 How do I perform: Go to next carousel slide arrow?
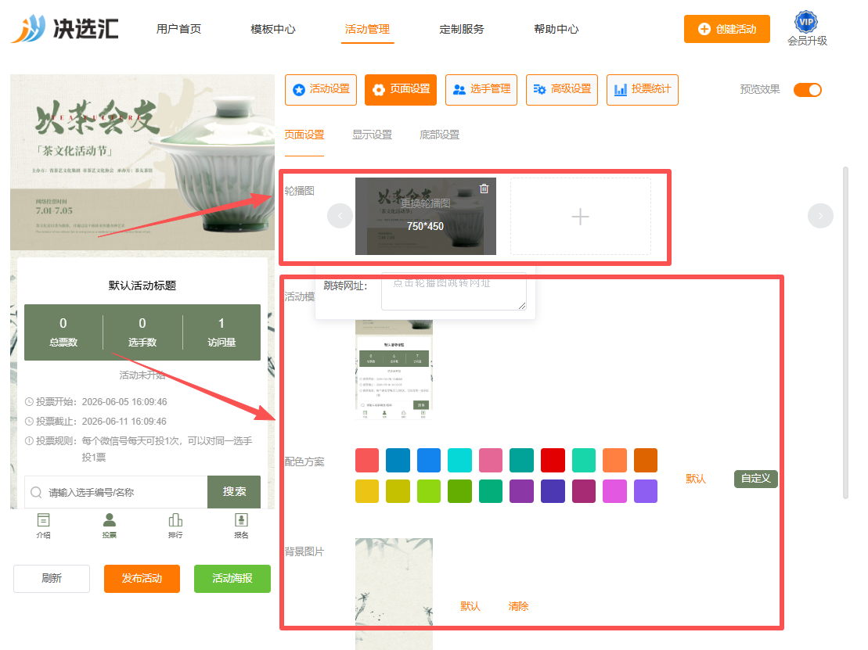(x=820, y=216)
